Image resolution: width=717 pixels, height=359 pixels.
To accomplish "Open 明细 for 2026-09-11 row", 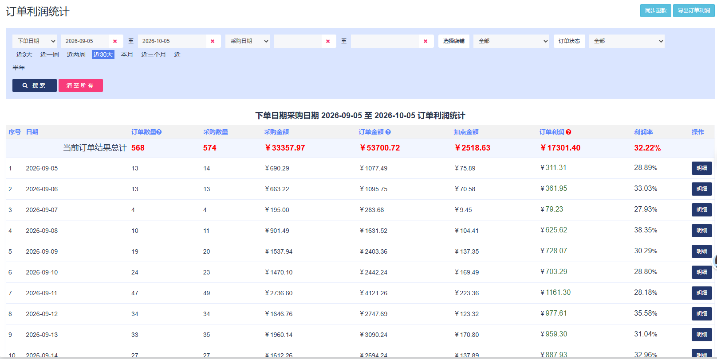I will pyautogui.click(x=702, y=293).
